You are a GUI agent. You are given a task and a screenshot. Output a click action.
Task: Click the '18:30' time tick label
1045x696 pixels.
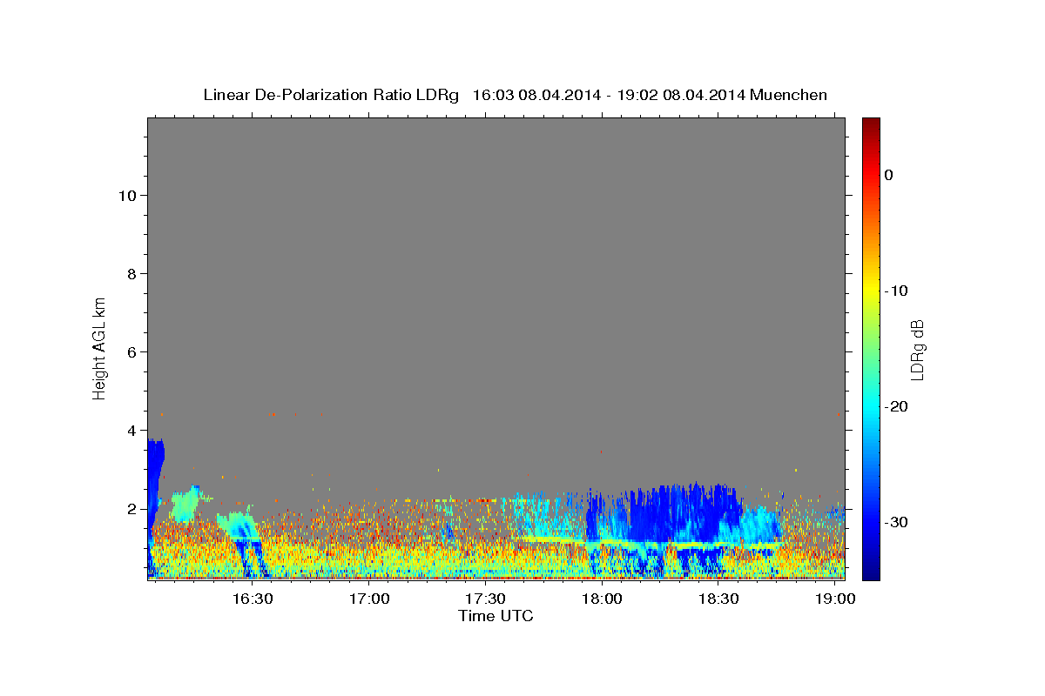[718, 599]
